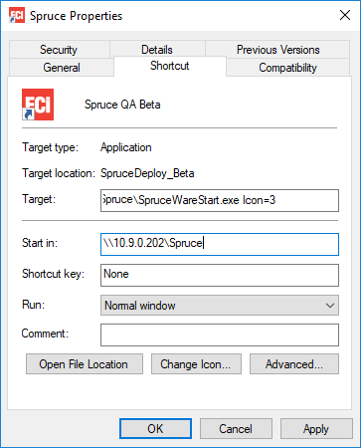
Task: Go to the General tab
Action: click(x=62, y=68)
